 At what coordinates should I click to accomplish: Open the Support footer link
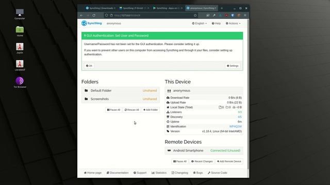140,173
